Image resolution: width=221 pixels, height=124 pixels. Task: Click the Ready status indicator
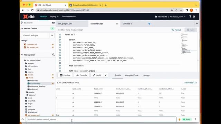187,120
